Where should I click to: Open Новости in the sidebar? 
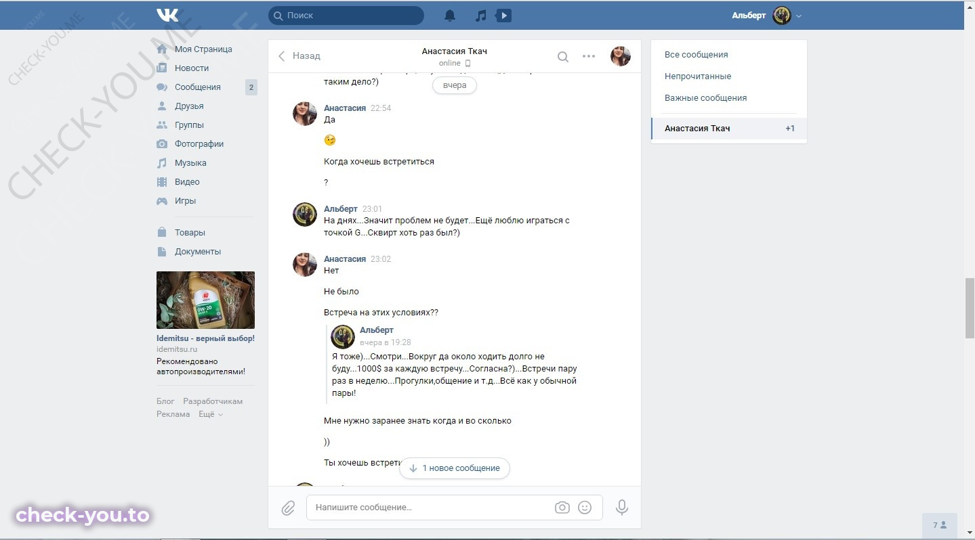[192, 68]
